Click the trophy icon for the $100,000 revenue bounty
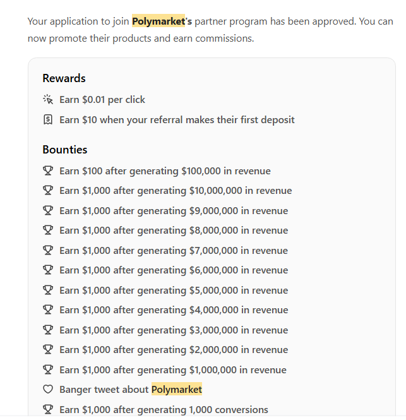Viewport: 406px width, 420px height. click(48, 171)
